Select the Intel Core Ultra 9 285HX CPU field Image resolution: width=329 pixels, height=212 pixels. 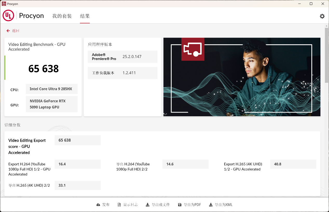[x=52, y=89]
